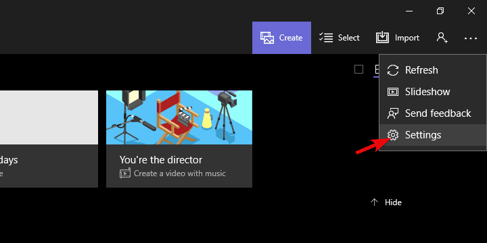Click the Create button
Viewport: 487px width, 243px height.
pyautogui.click(x=281, y=38)
